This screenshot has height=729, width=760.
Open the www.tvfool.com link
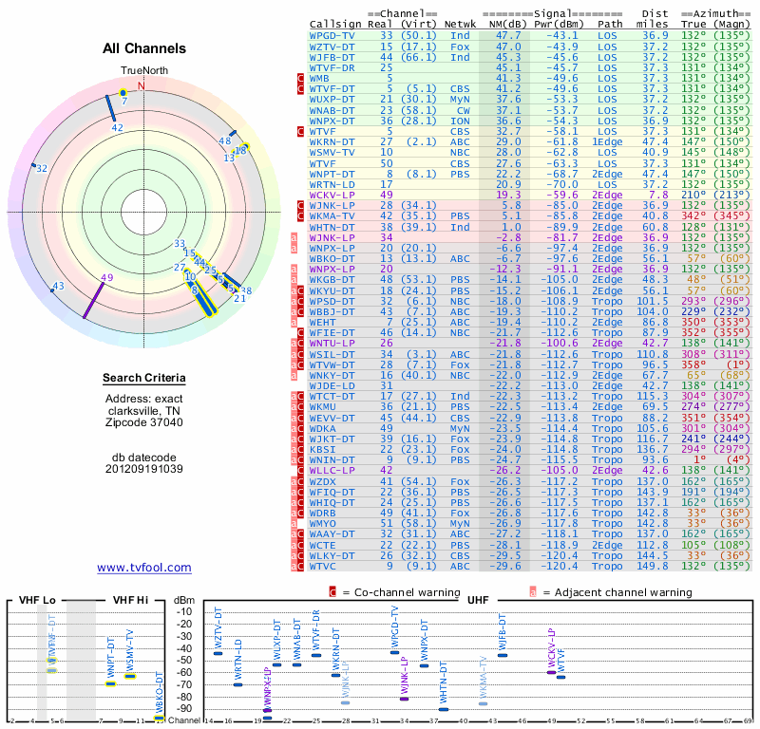144,568
